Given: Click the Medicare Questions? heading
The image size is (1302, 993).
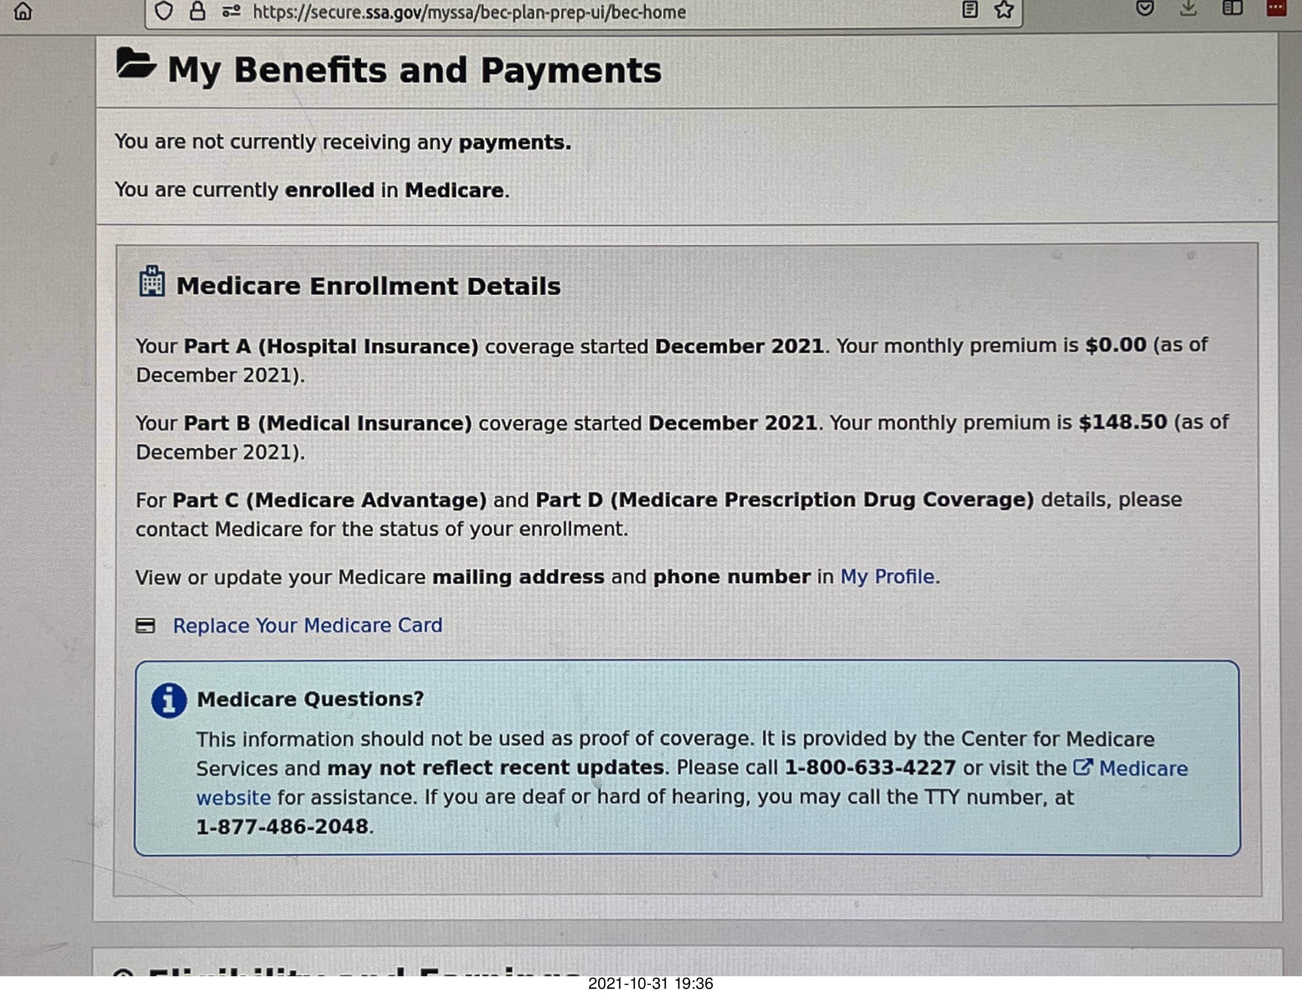Looking at the screenshot, I should pos(310,699).
